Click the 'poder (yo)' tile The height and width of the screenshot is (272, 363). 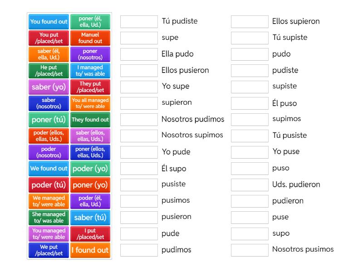pos(90,169)
